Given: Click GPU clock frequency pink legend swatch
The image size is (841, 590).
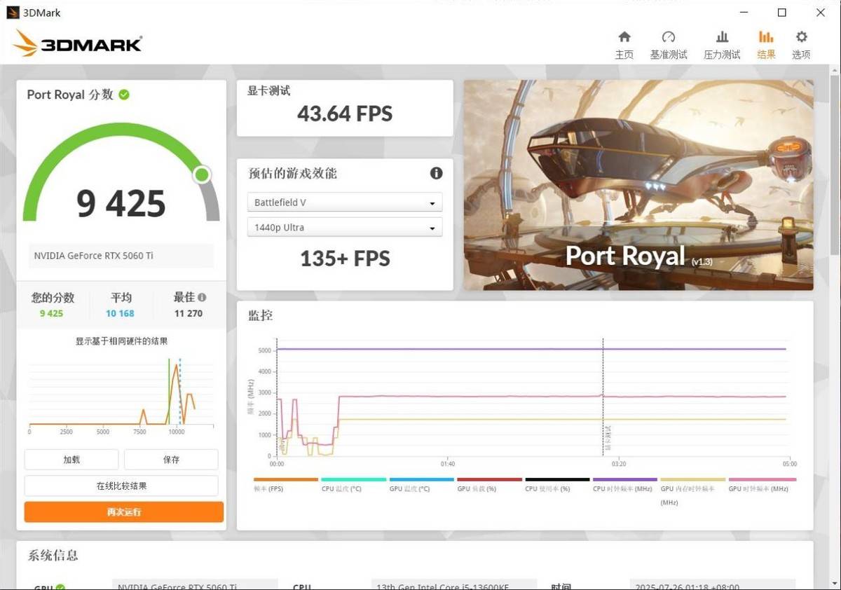Looking at the screenshot, I should point(762,480).
